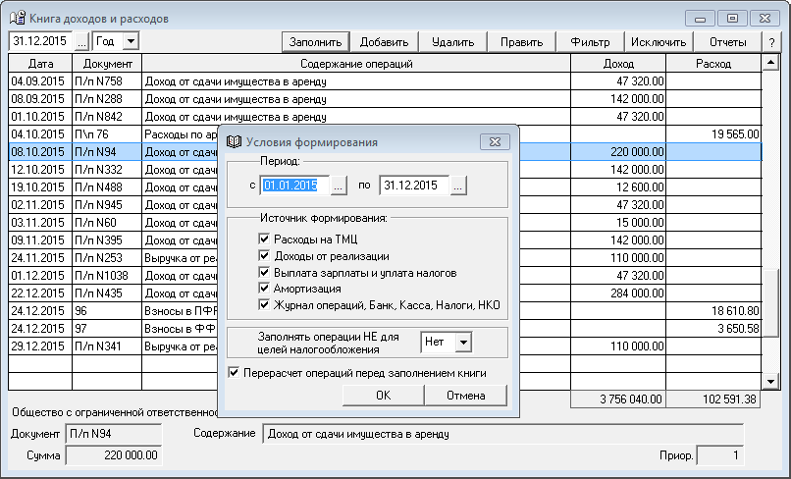This screenshot has width=791, height=479.
Task: Click the Расход column header
Action: pos(713,64)
